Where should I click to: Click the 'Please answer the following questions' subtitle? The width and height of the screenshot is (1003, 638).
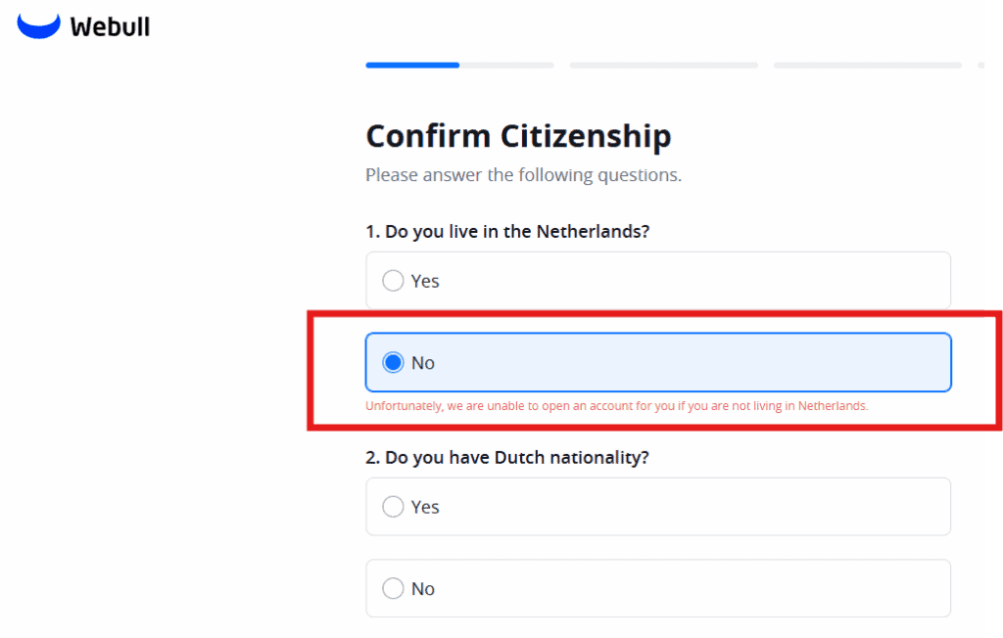click(x=524, y=174)
